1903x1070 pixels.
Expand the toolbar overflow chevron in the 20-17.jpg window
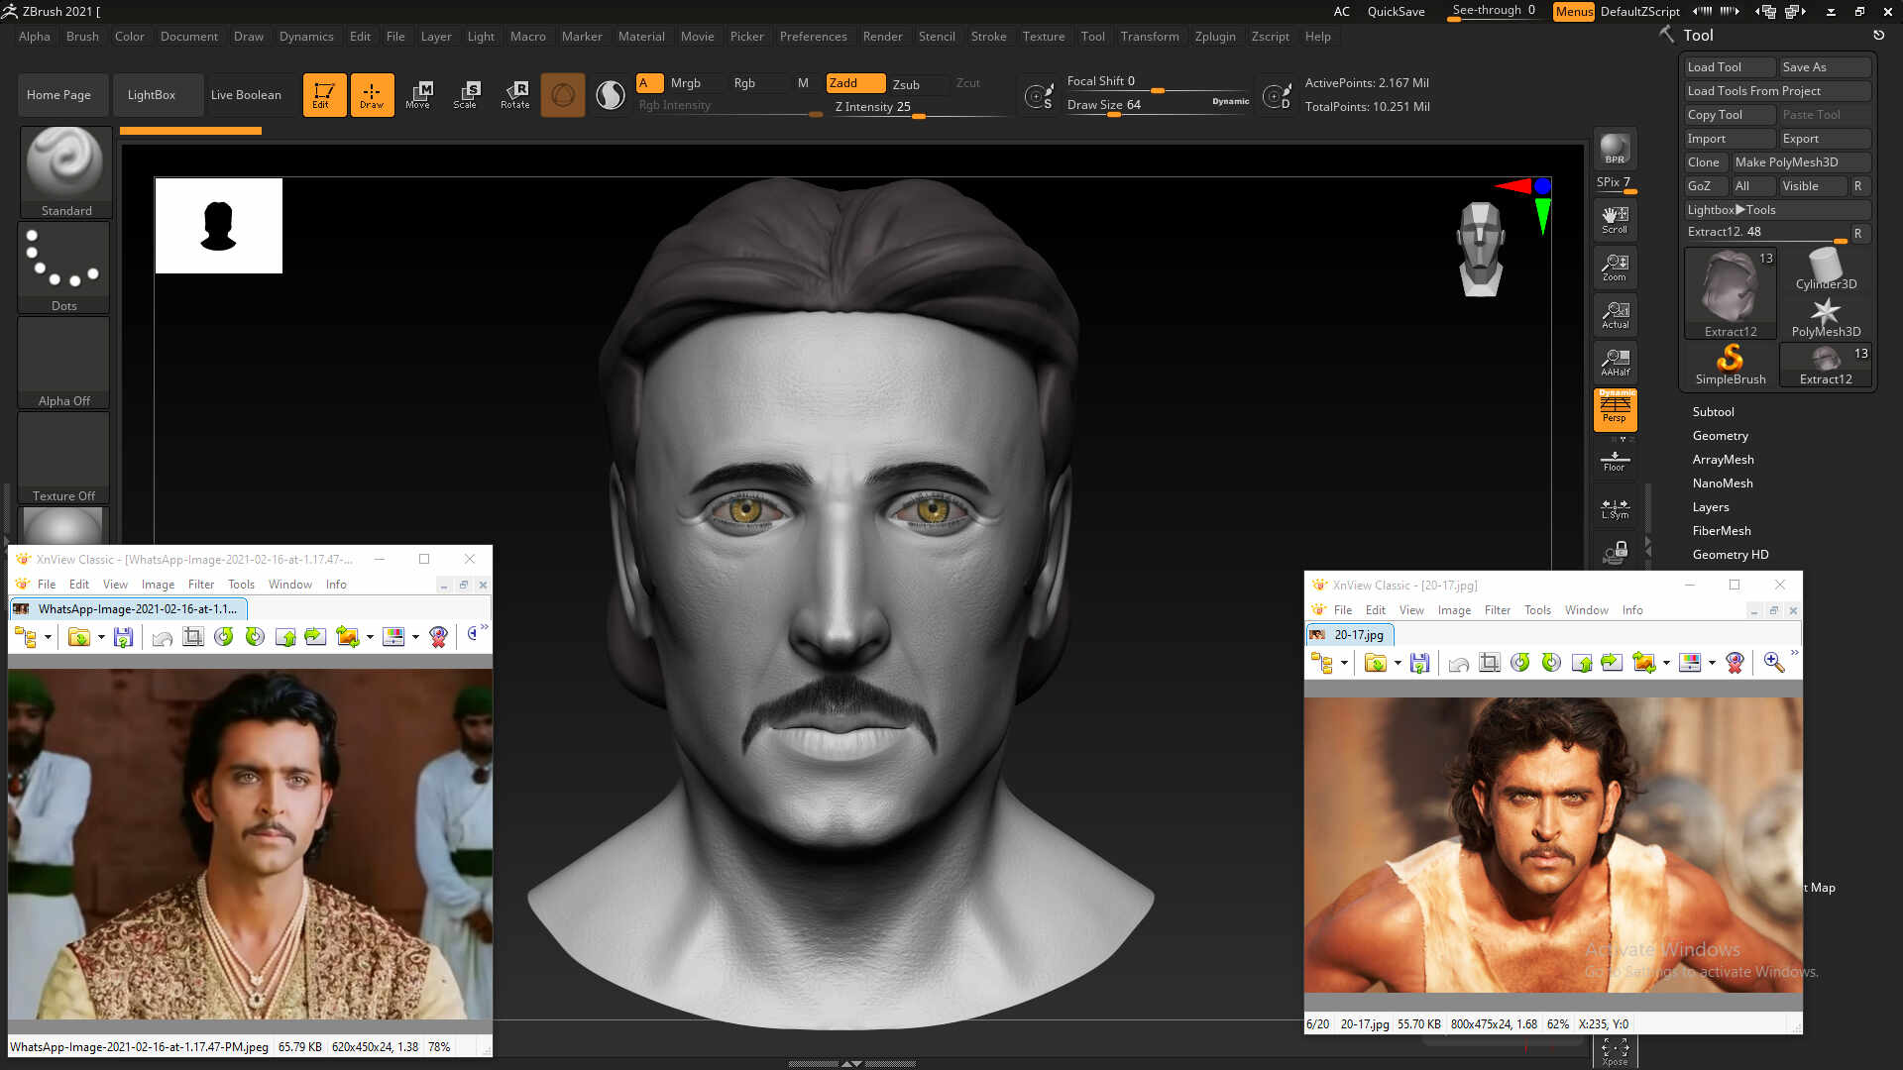click(x=1794, y=653)
